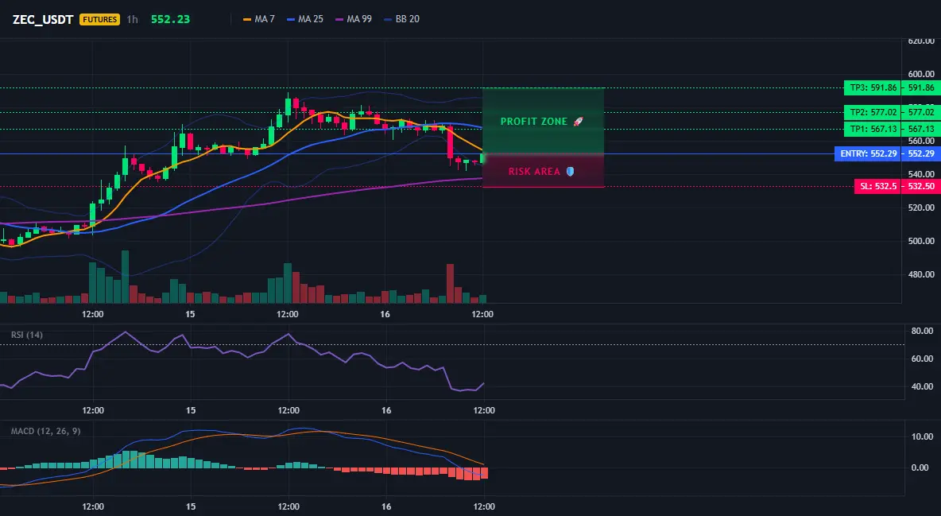Click the red 532.50 price axis tag
The image size is (941, 516).
[921, 186]
